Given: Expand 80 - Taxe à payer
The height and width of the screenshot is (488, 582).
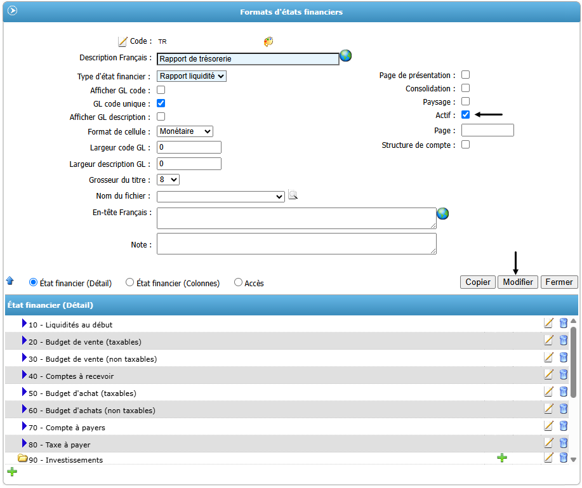Looking at the screenshot, I should (x=24, y=443).
